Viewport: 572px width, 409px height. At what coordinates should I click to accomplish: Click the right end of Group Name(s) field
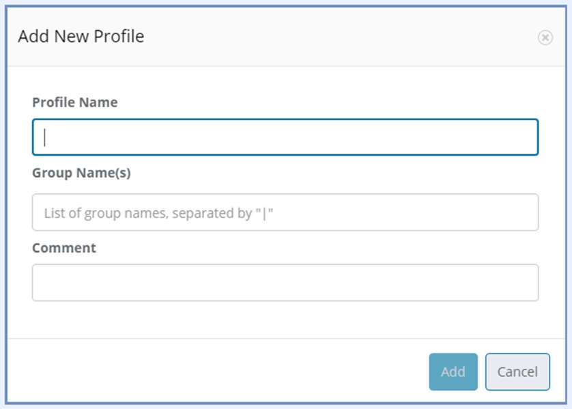coord(526,212)
